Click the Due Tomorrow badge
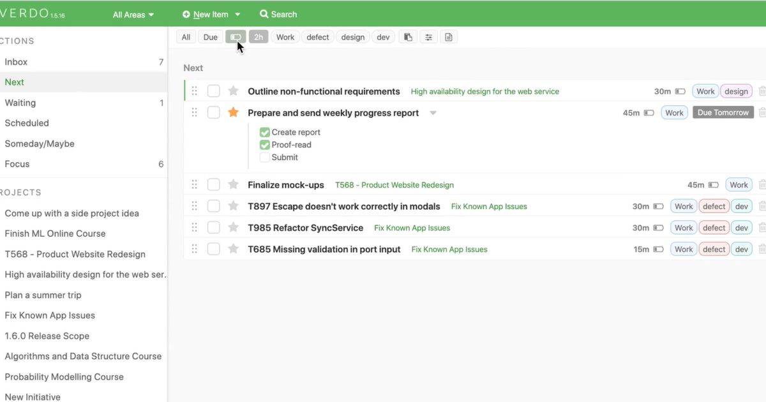The image size is (766, 402). click(x=723, y=112)
